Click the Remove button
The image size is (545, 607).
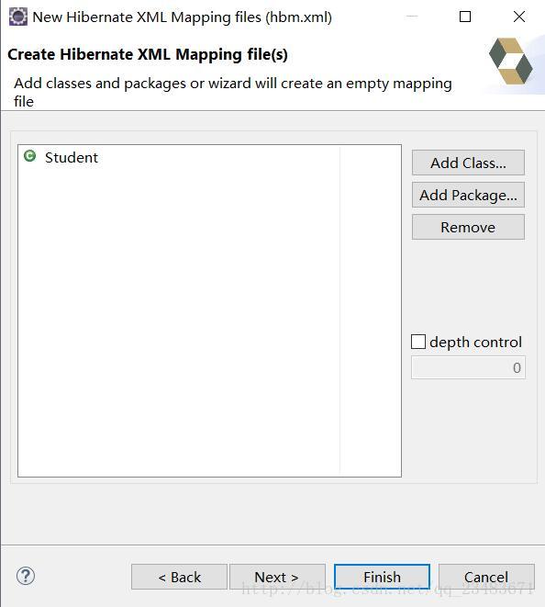(x=468, y=227)
